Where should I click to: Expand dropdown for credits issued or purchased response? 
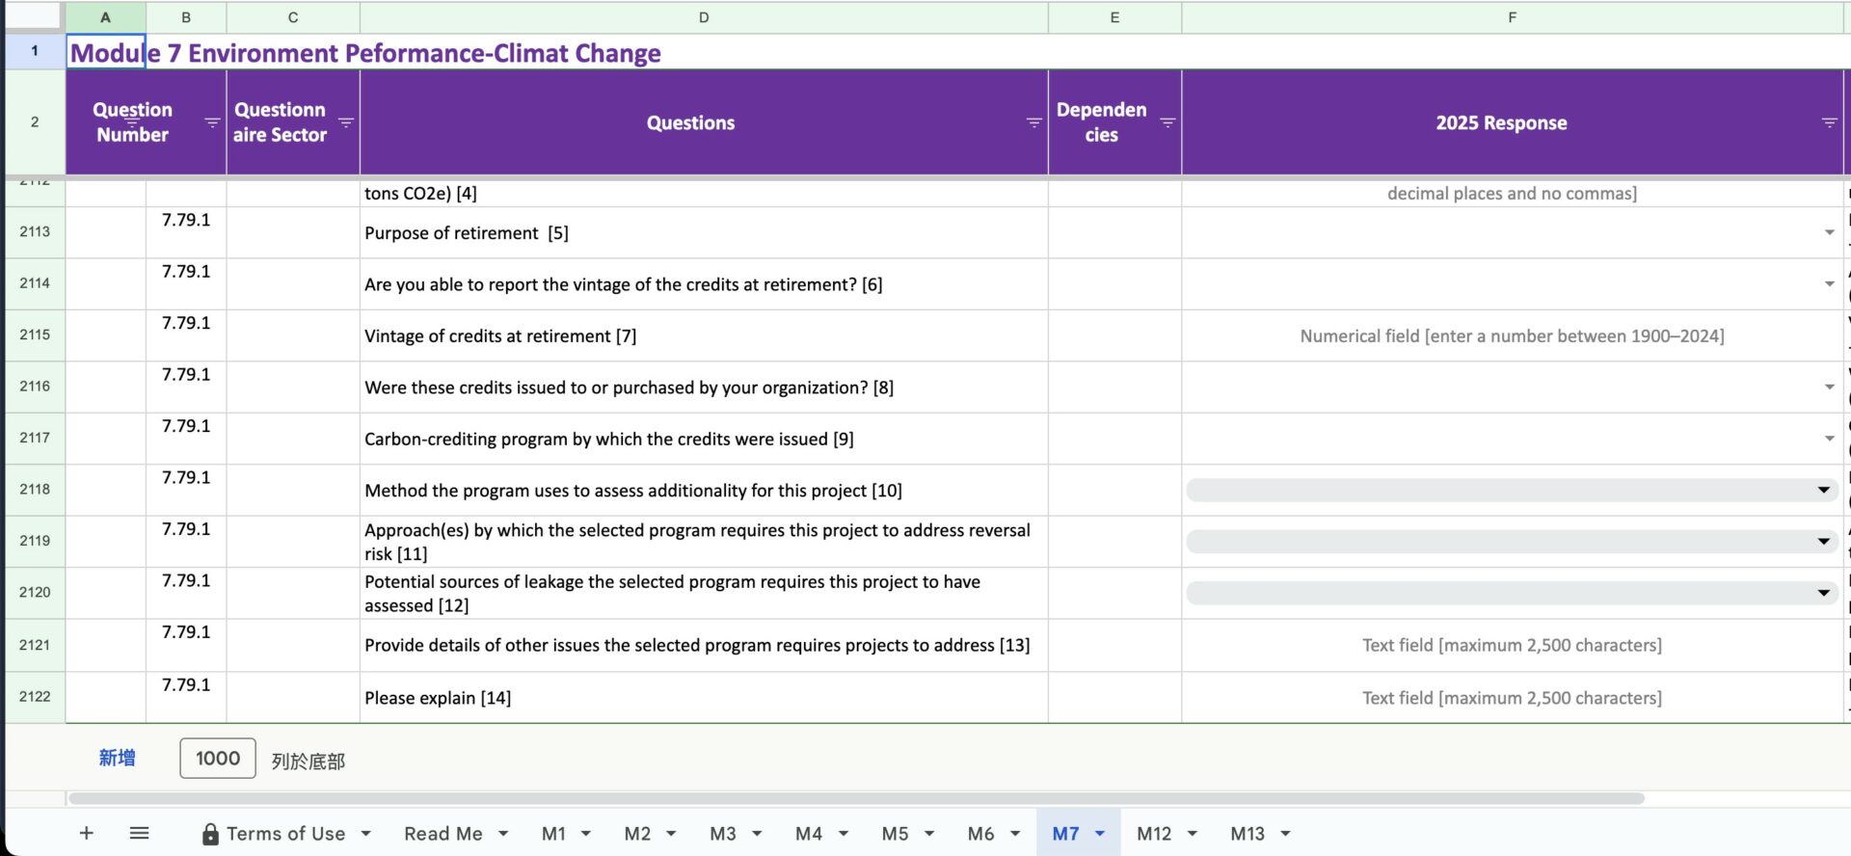1829,387
